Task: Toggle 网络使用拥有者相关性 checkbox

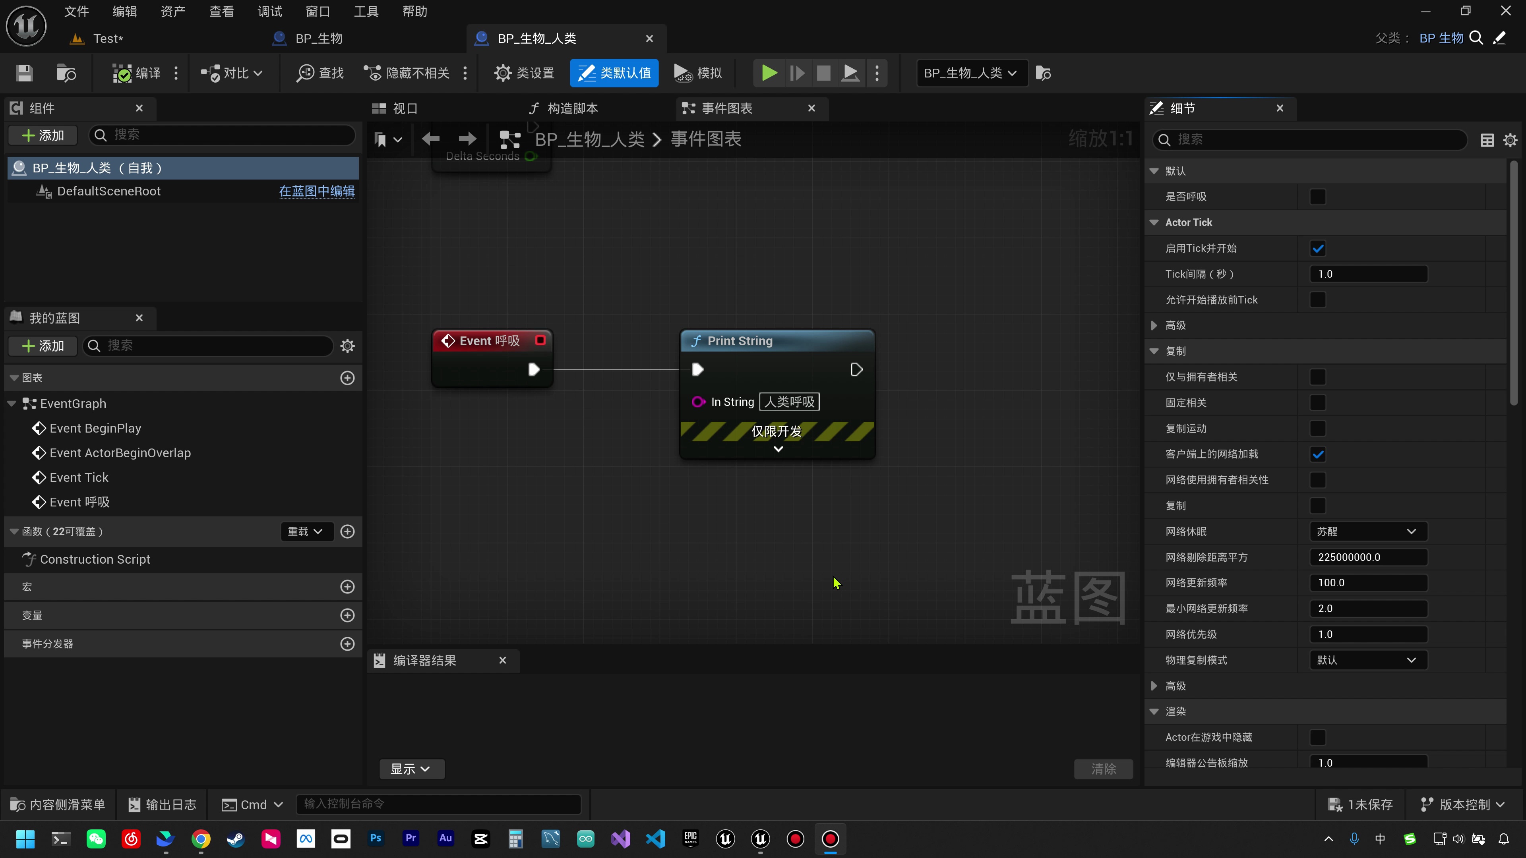Action: point(1317,479)
